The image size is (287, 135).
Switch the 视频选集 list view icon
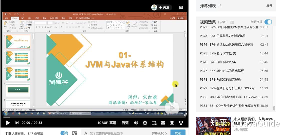tap(232, 22)
